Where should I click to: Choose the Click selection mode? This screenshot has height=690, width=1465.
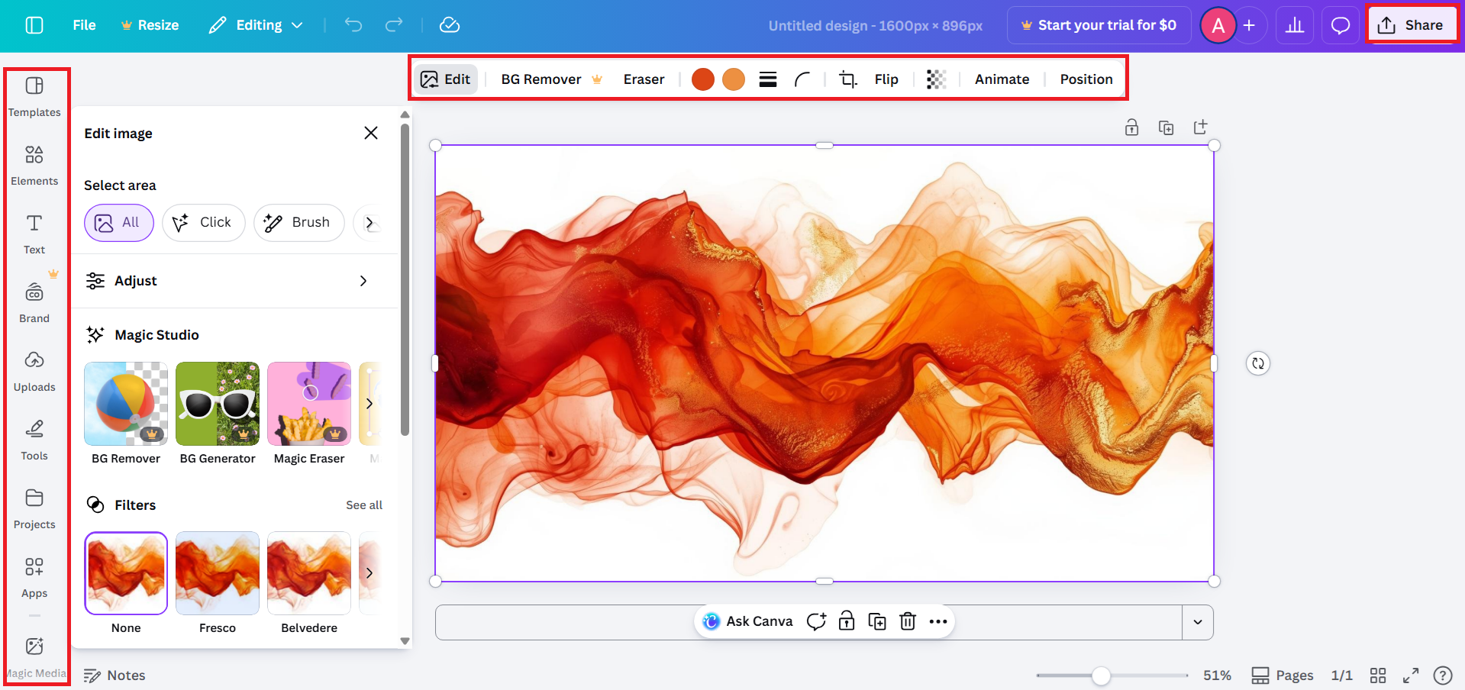coord(203,223)
